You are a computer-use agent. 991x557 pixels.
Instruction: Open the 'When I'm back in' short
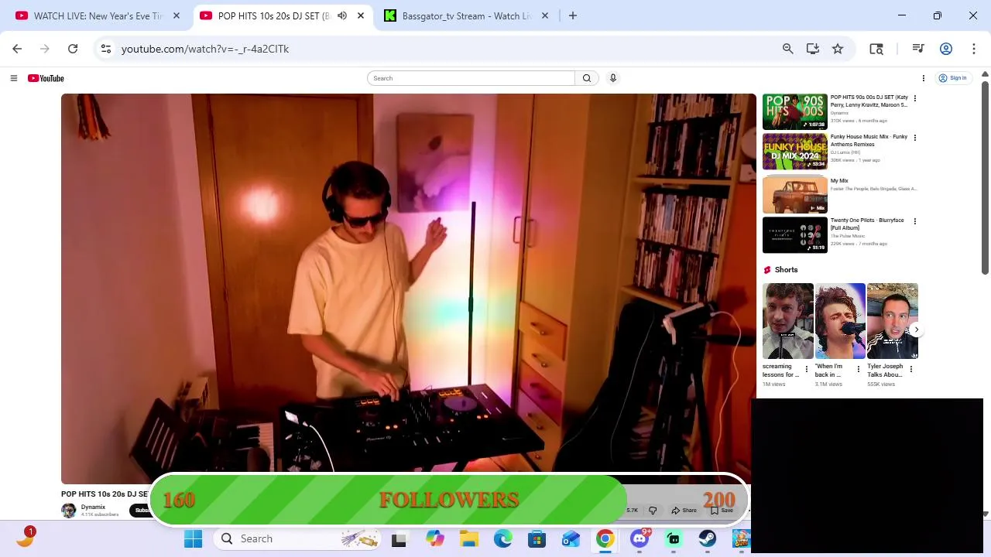[840, 321]
